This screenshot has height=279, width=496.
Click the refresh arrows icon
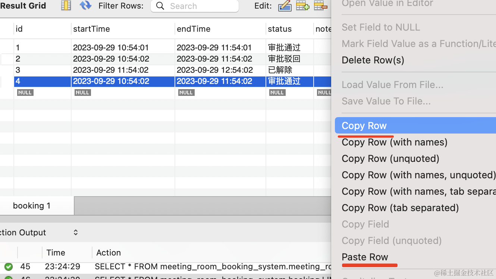click(x=85, y=5)
